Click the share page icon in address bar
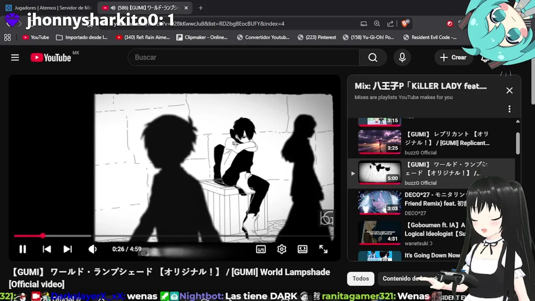535x301 pixels. (390, 24)
